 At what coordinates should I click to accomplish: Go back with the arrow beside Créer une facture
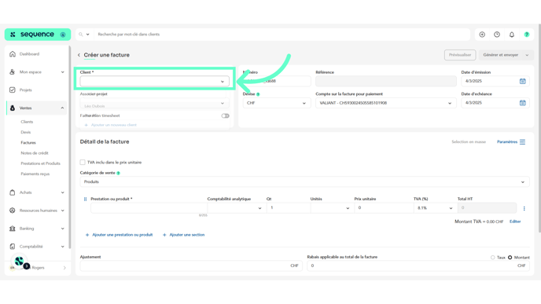click(79, 55)
